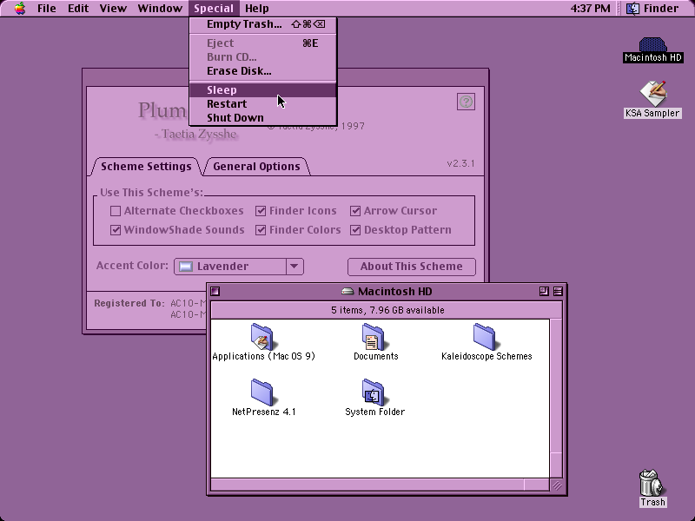Select the Applications (Mac OS 9) folder icon
The height and width of the screenshot is (521, 695).
coord(262,337)
